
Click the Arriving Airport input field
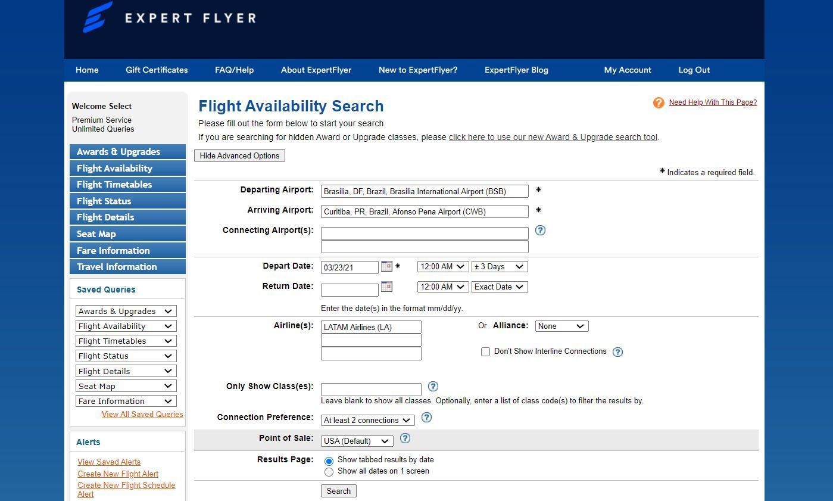[x=425, y=211]
